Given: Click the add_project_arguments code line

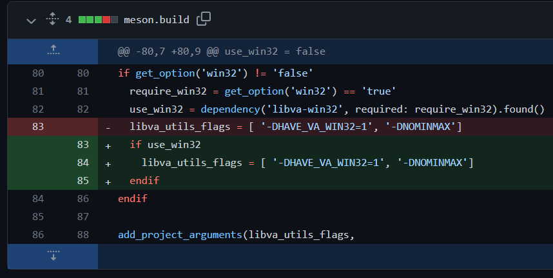Looking at the screenshot, I should point(236,235).
